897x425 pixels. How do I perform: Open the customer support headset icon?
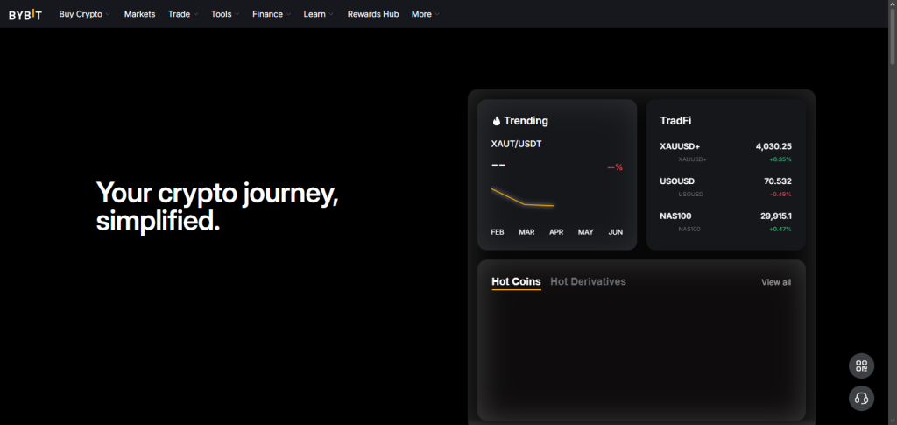click(x=861, y=398)
